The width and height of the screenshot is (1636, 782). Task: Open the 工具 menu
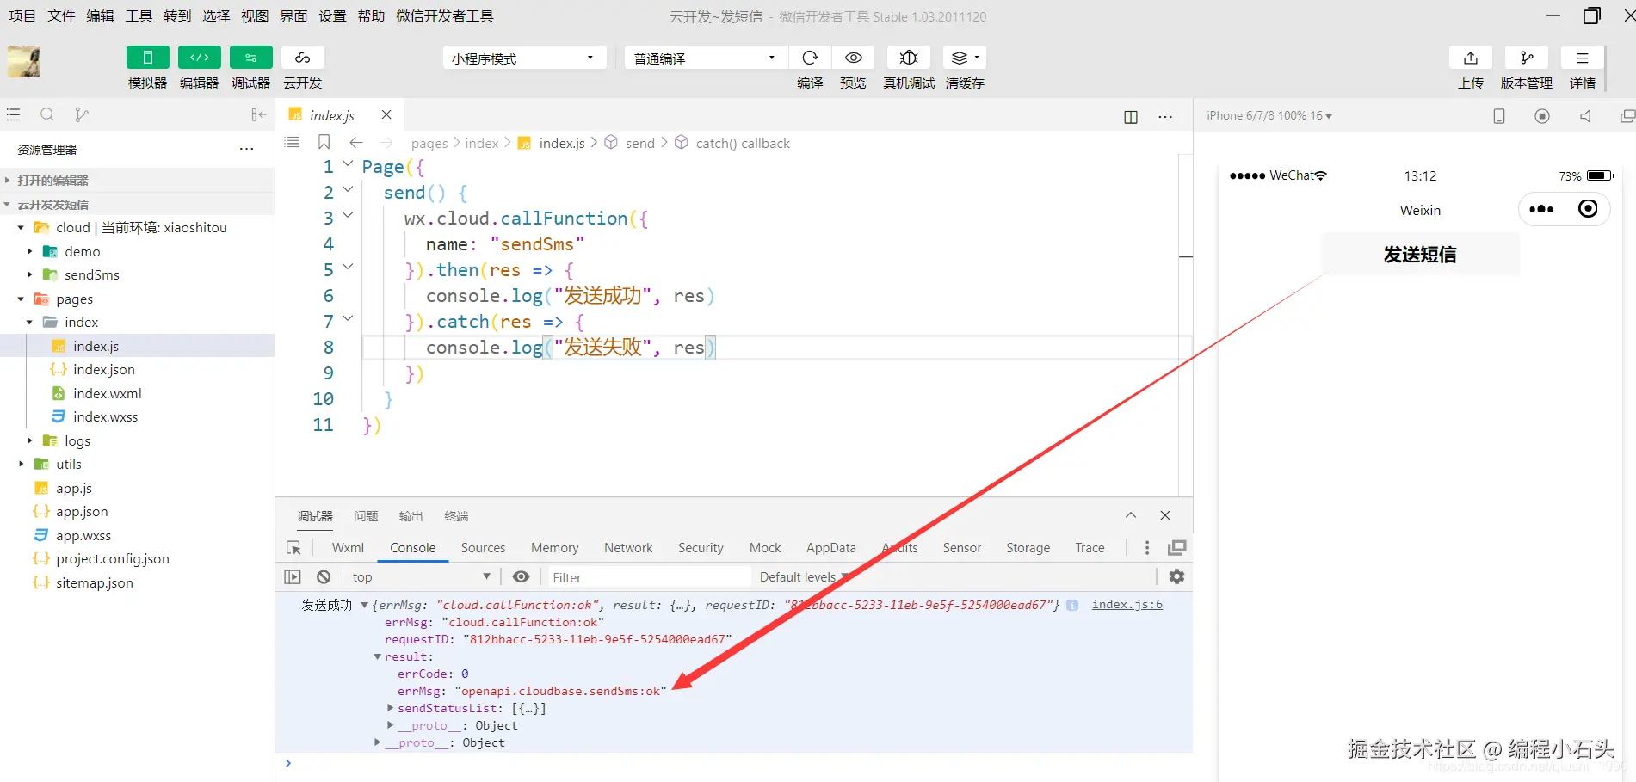tap(139, 15)
